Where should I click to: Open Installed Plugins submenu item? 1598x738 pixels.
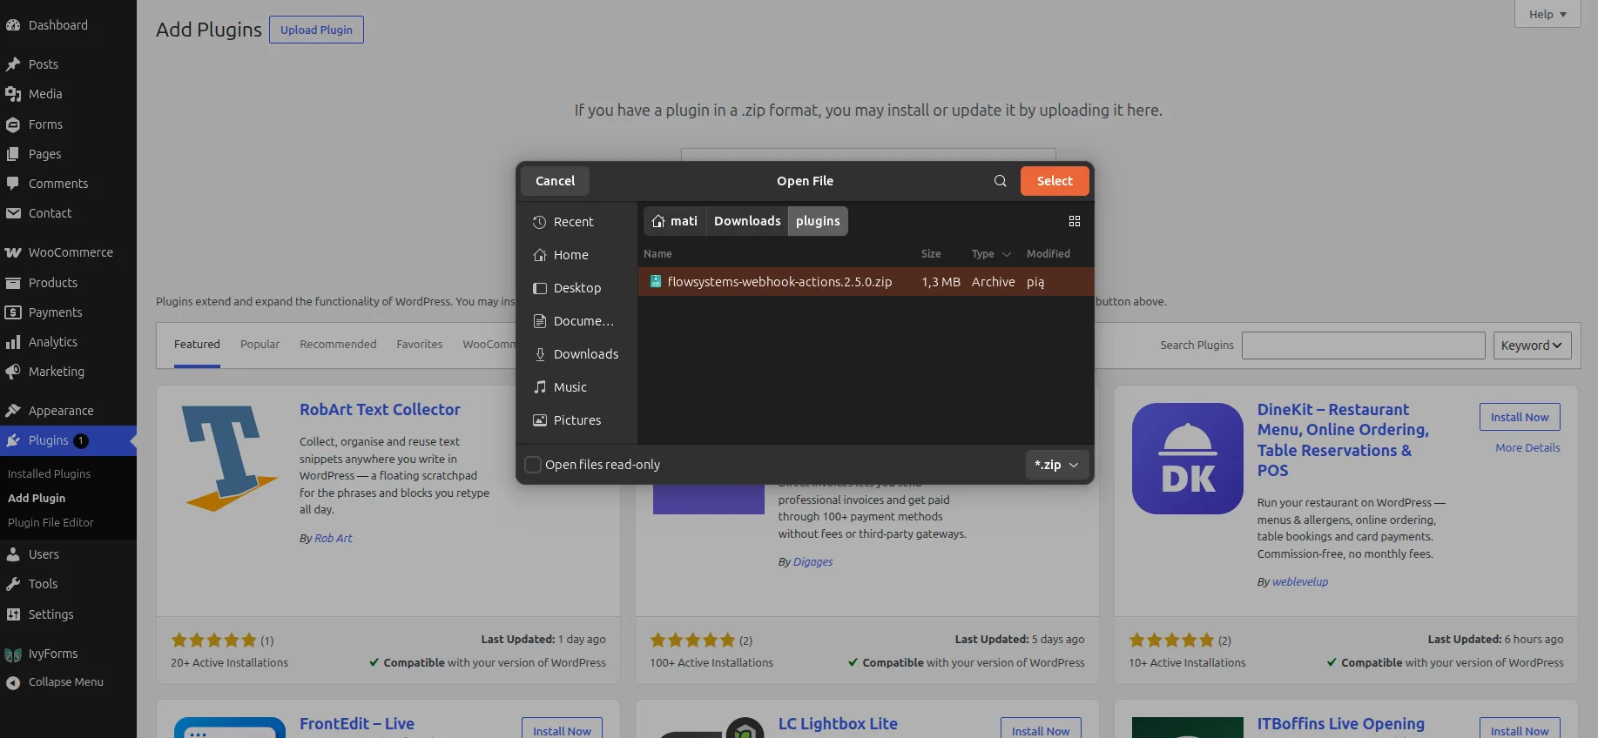[x=49, y=474]
